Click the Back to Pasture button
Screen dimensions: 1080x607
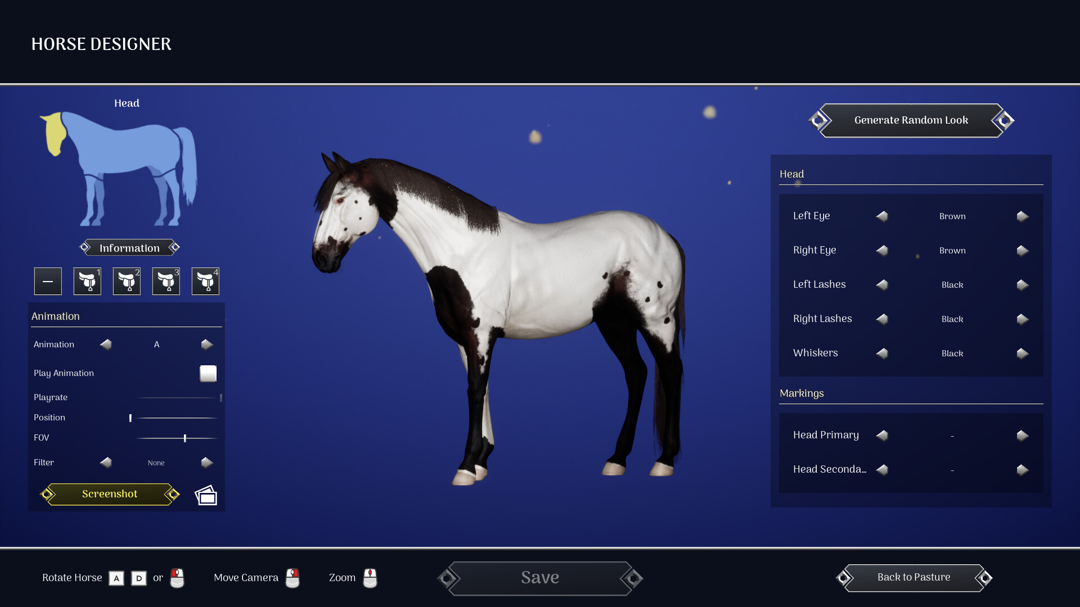[913, 577]
